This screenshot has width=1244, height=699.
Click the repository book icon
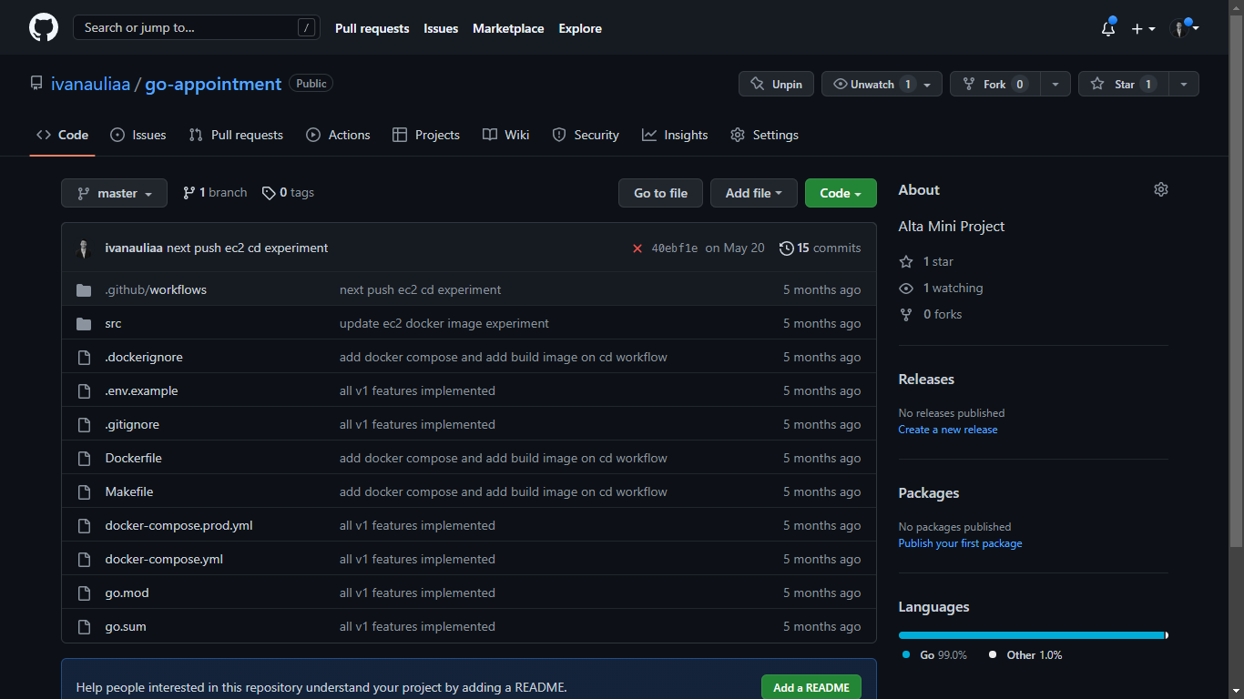[36, 84]
